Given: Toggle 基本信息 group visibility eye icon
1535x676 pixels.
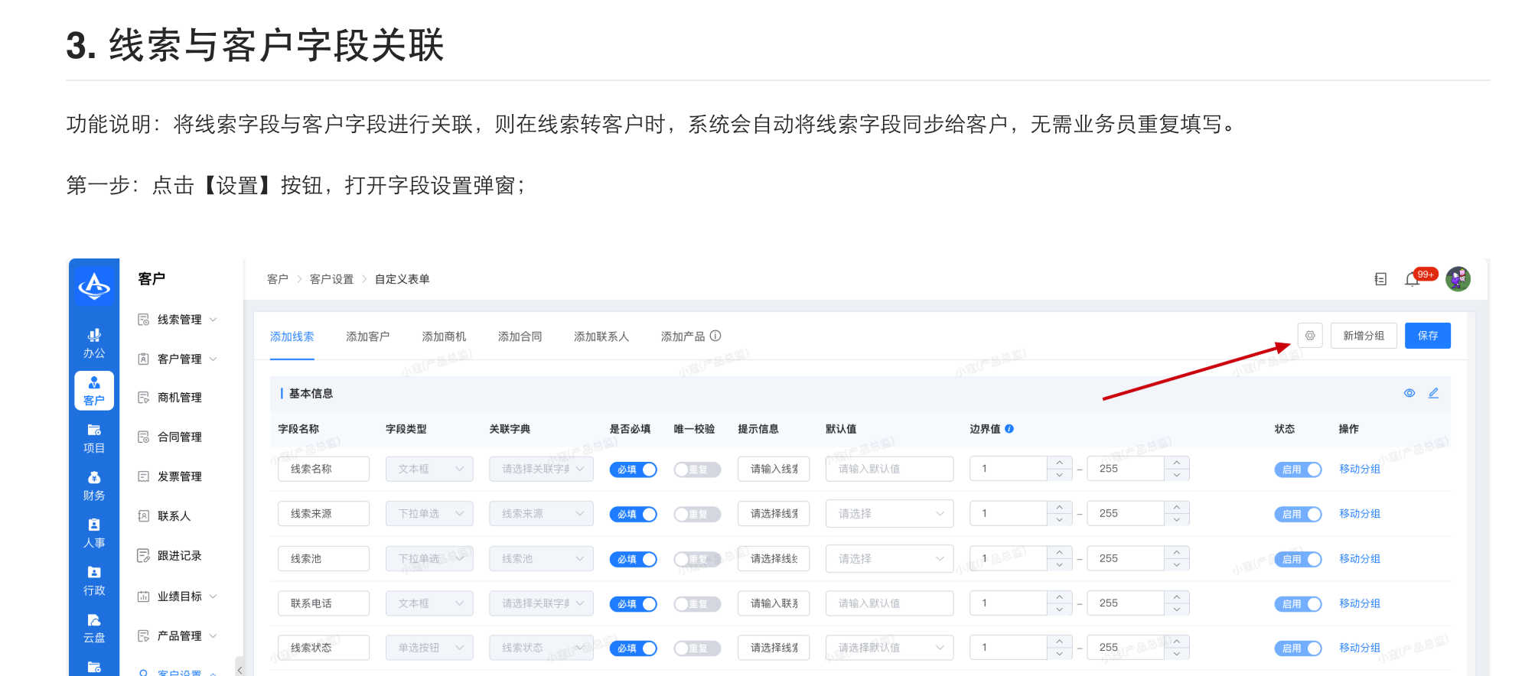Looking at the screenshot, I should 1409,393.
